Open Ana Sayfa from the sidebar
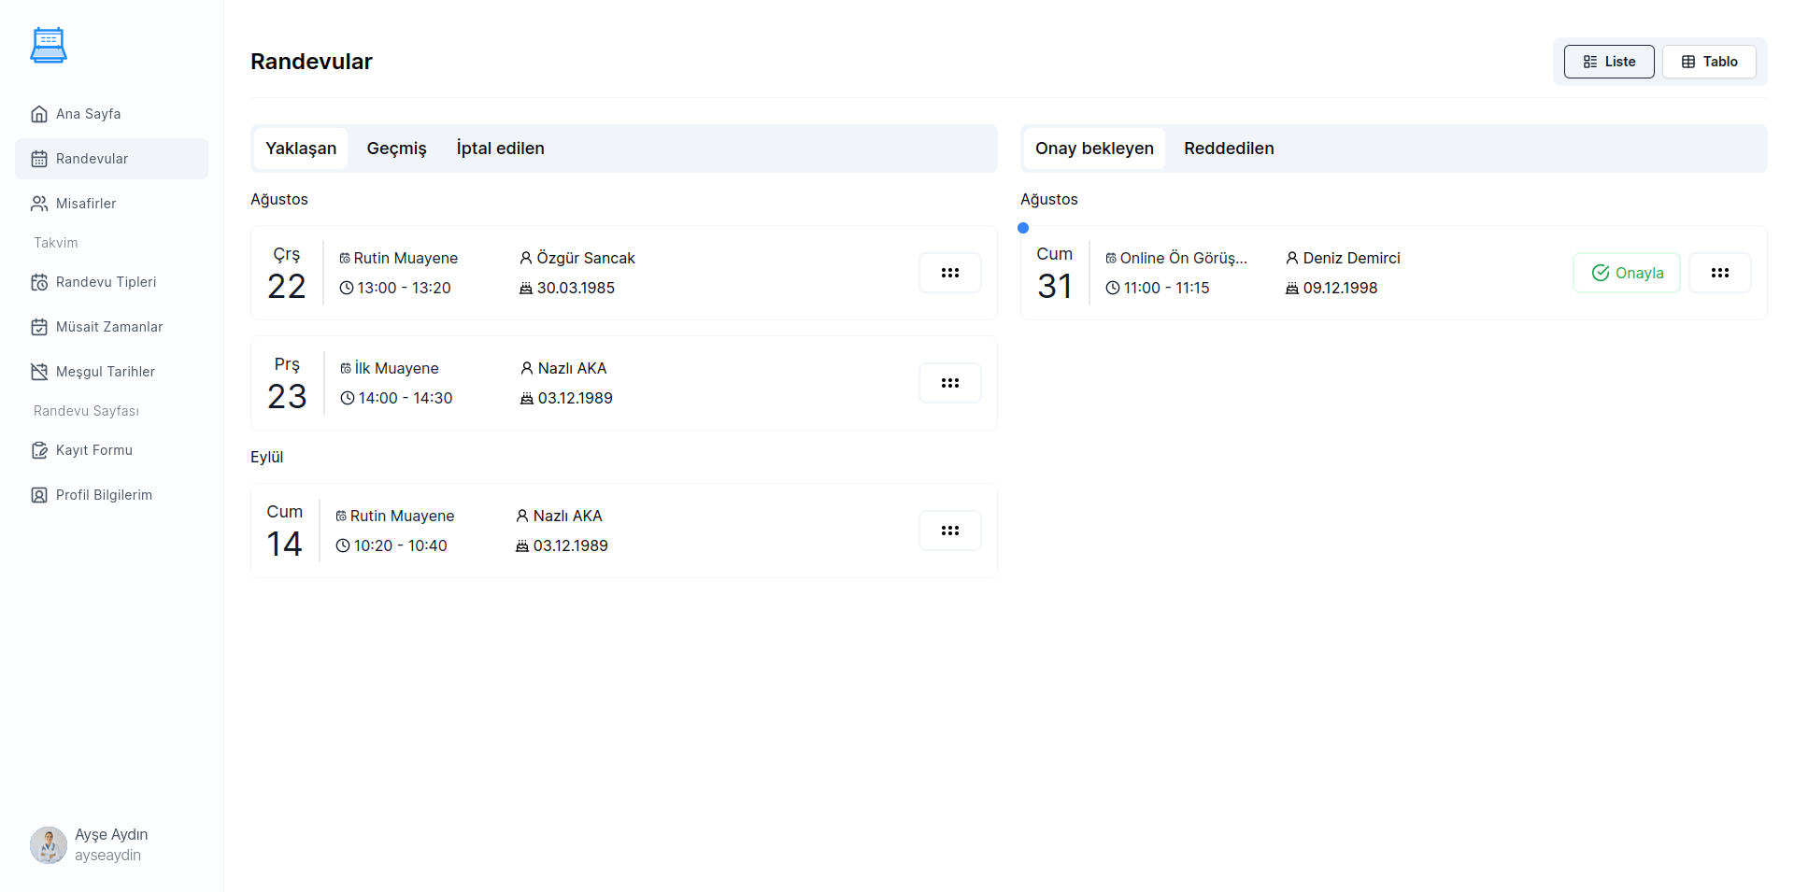Viewport: 1794px width, 892px height. [88, 114]
